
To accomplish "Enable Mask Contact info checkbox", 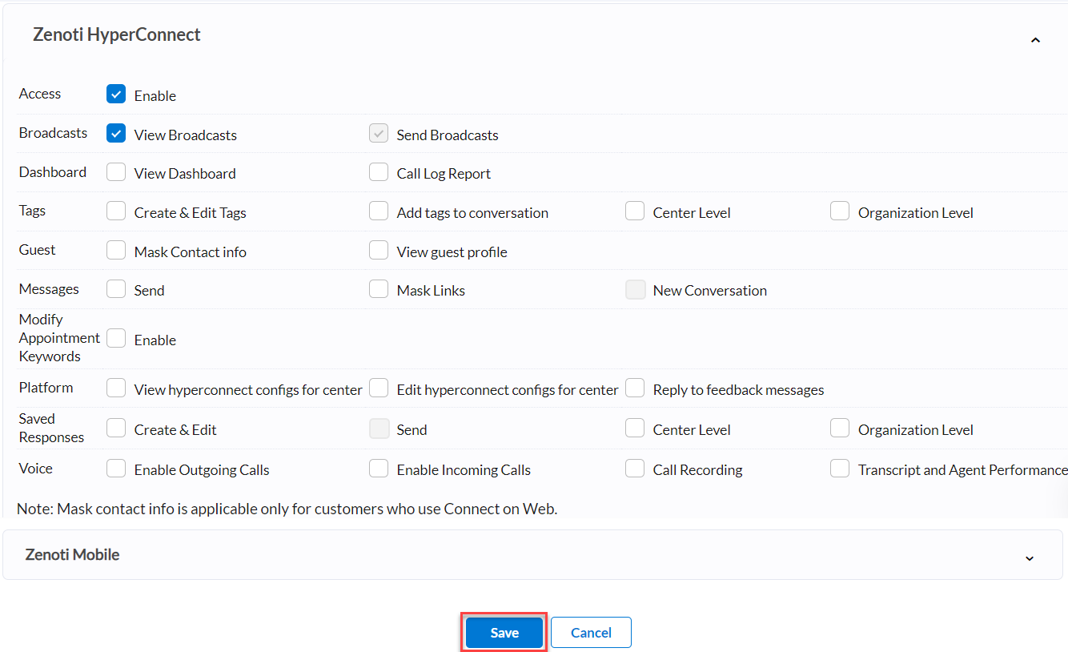I will coord(116,251).
